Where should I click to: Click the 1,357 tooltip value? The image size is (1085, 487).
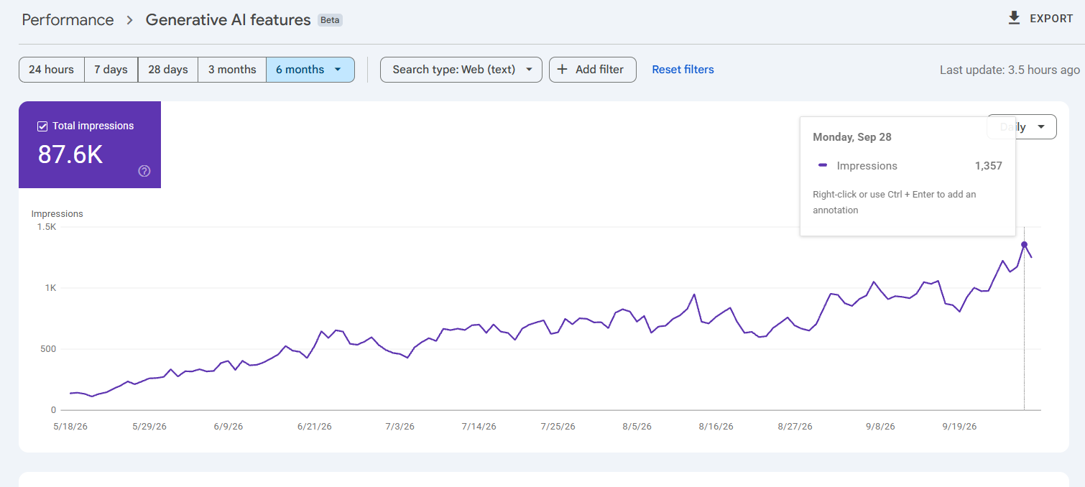point(988,166)
